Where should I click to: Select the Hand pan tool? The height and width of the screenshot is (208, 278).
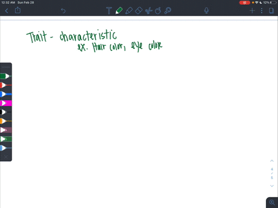coord(158,10)
